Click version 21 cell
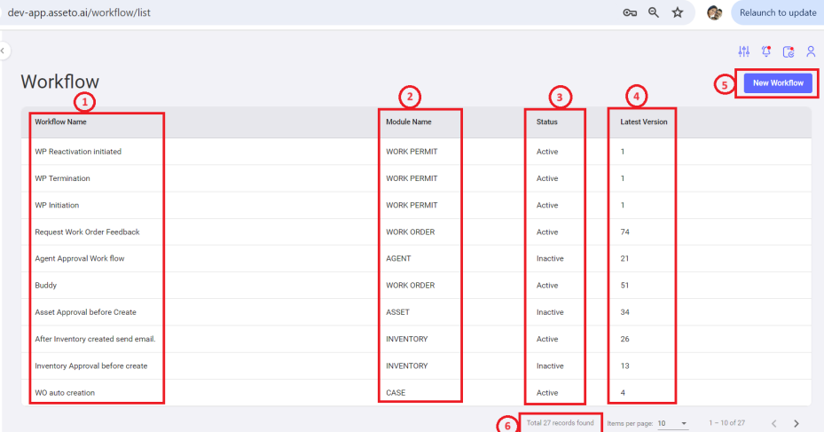Image resolution: width=824 pixels, height=432 pixels. (624, 258)
